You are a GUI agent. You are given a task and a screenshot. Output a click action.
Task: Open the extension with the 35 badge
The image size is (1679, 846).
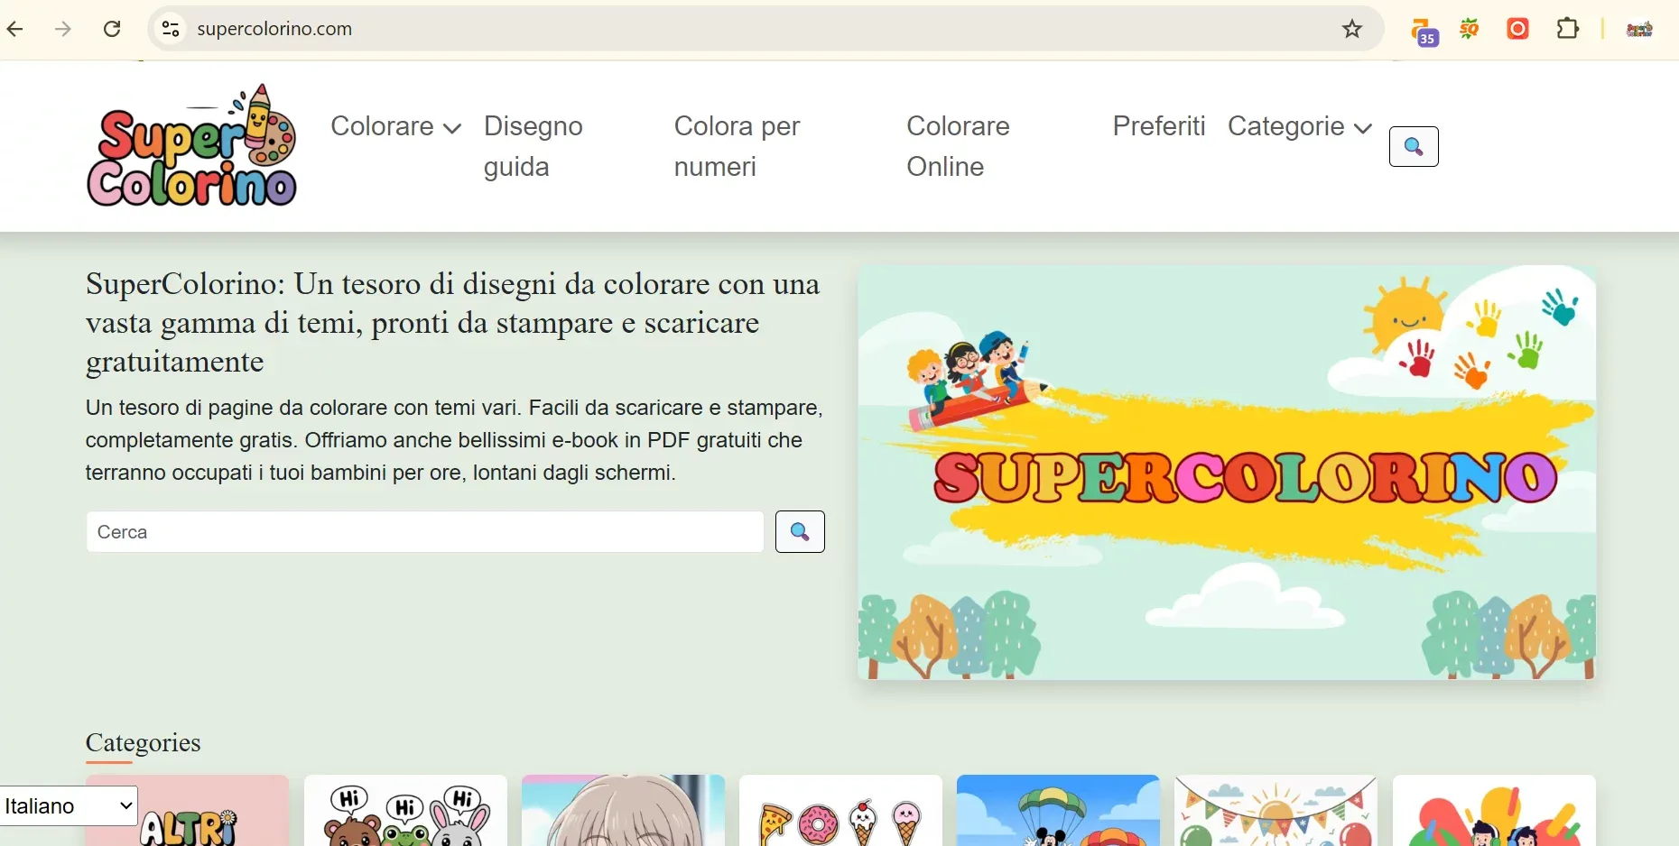(x=1424, y=32)
